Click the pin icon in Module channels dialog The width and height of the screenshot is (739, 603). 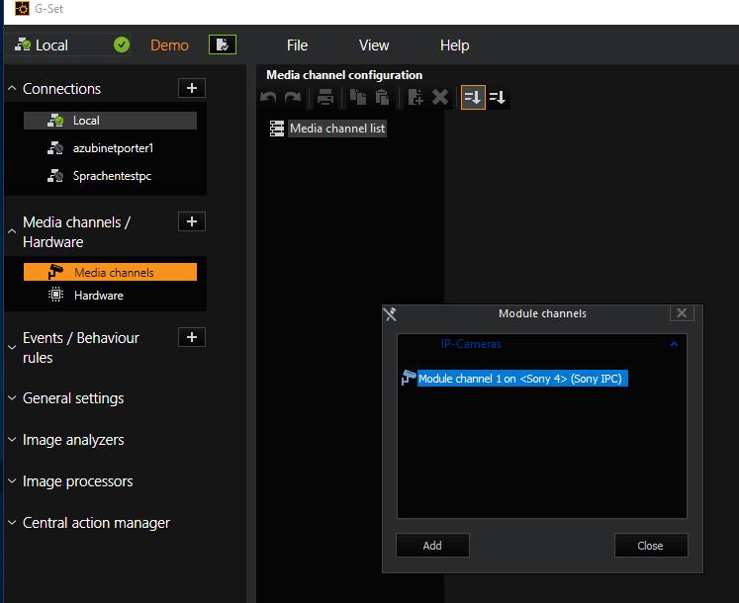tap(390, 313)
